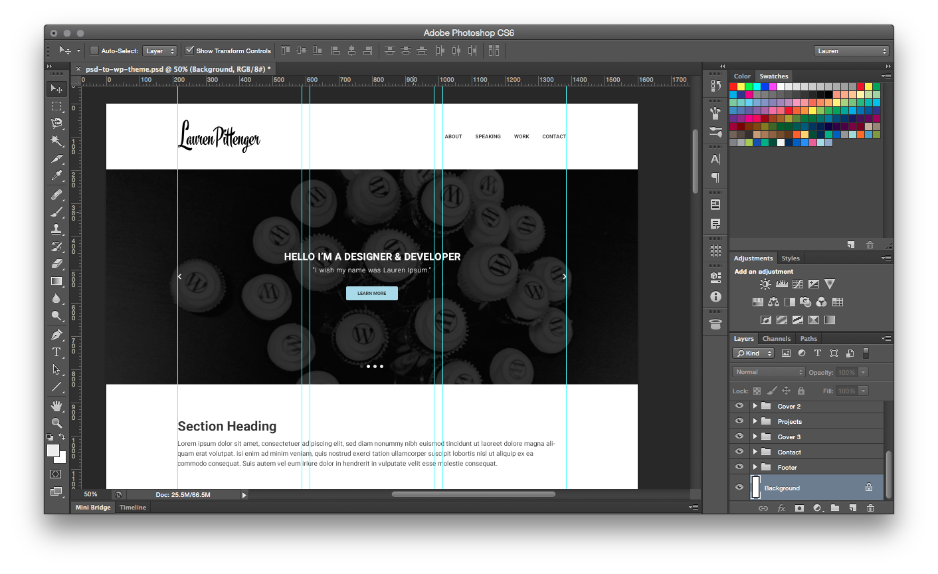Select the History Brush tool
938x574 pixels.
tap(56, 246)
